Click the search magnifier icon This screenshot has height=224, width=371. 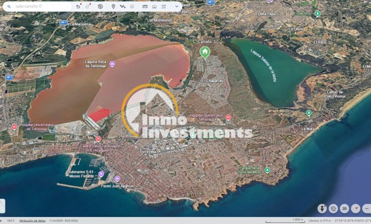(9, 6)
